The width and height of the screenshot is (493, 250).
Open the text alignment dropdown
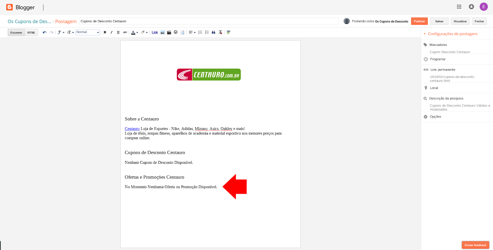pyautogui.click(x=192, y=32)
